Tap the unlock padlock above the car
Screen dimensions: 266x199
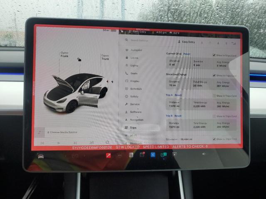point(79,59)
